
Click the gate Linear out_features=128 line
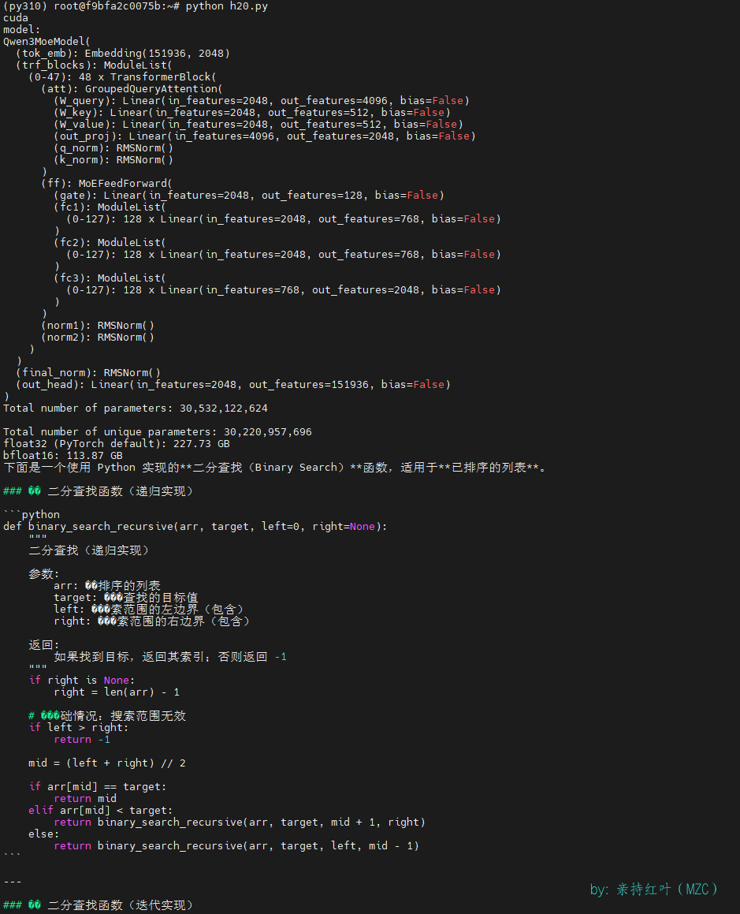pos(249,196)
